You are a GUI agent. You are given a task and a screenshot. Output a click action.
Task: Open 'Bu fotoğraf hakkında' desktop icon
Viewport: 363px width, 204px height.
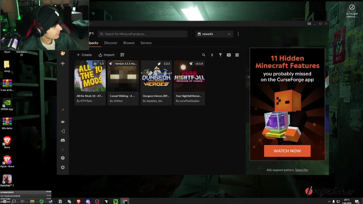pyautogui.click(x=352, y=11)
